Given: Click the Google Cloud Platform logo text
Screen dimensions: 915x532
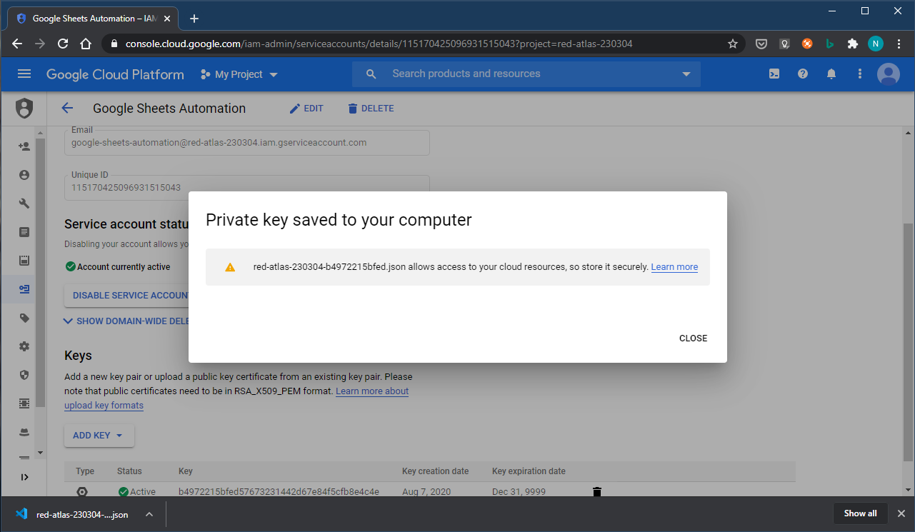Looking at the screenshot, I should click(x=115, y=74).
